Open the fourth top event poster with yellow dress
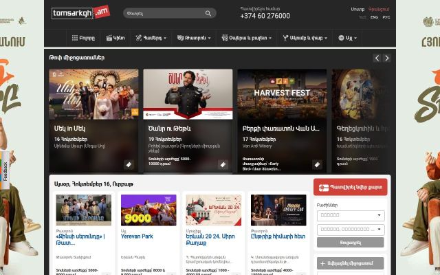The width and height of the screenshot is (440, 275). click(361, 94)
